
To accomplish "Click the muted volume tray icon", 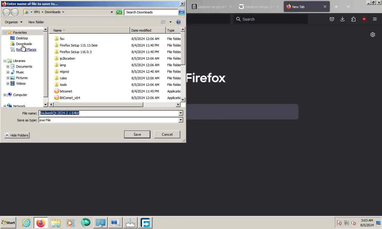I will (x=354, y=223).
